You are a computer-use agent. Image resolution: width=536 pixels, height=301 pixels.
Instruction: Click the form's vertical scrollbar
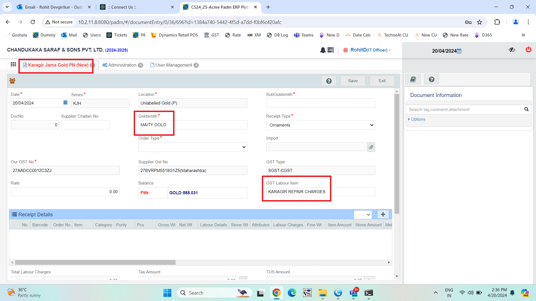click(x=397, y=154)
